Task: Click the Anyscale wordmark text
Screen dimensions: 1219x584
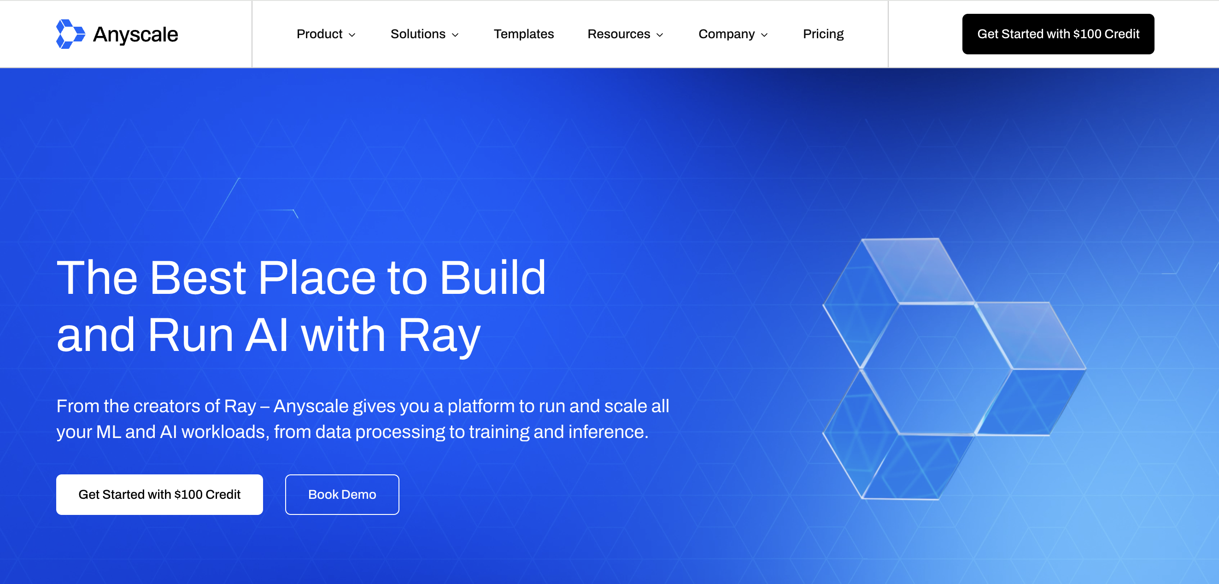Action: (x=135, y=35)
